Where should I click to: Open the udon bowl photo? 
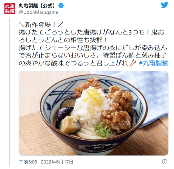pyautogui.click(x=94, y=113)
